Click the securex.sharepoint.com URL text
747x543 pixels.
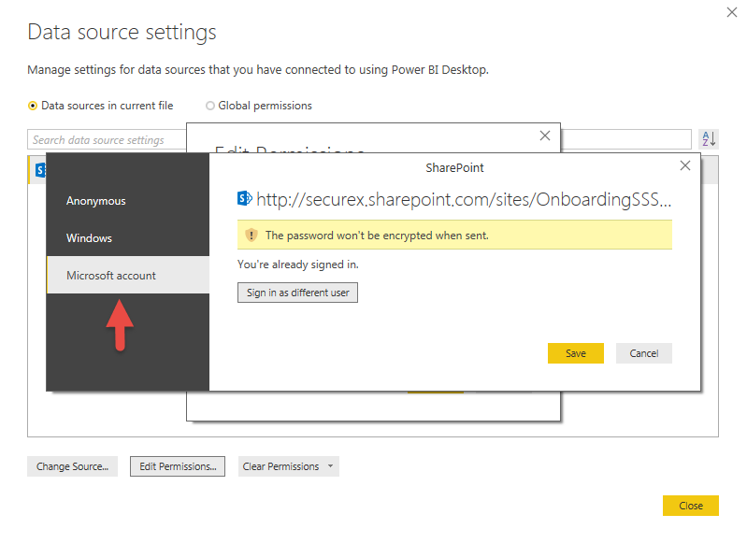point(464,199)
